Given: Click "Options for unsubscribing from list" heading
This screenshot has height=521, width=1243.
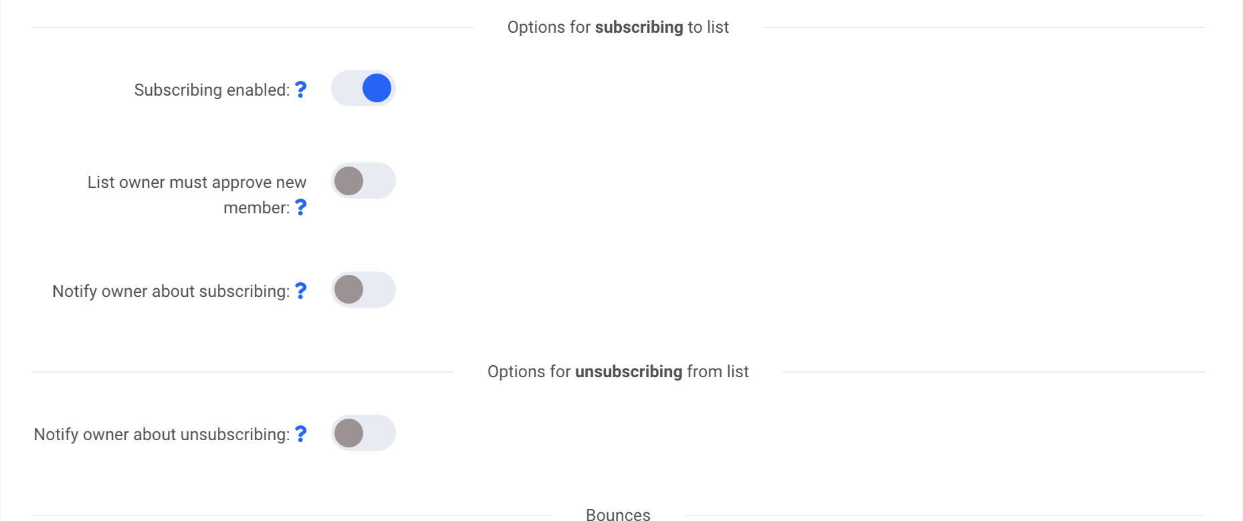Looking at the screenshot, I should (x=618, y=372).
